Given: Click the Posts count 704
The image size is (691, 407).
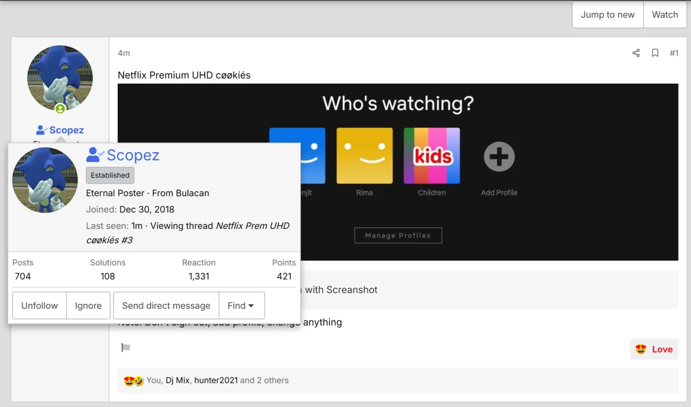Looking at the screenshot, I should 23,276.
